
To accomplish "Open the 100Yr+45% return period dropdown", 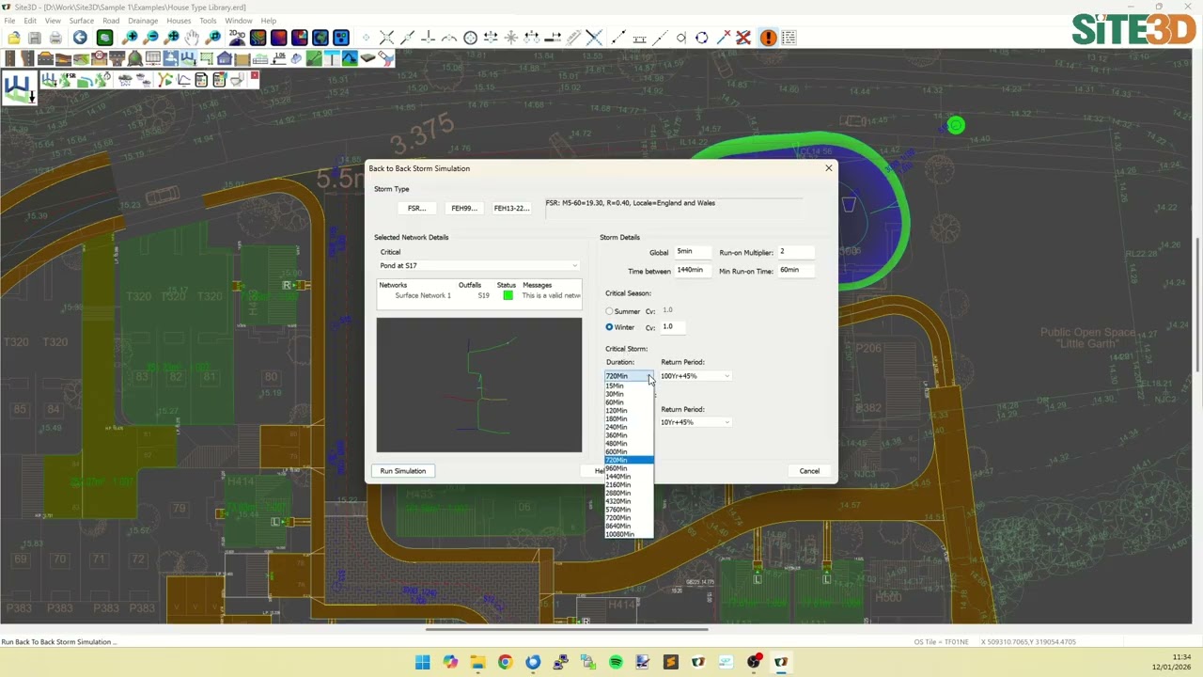I will (x=695, y=376).
